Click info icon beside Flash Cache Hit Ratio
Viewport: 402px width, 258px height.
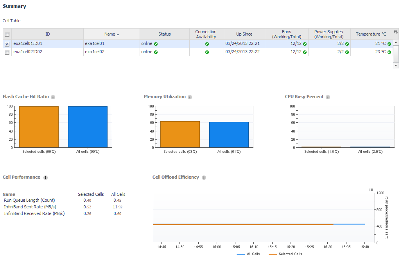53,97
